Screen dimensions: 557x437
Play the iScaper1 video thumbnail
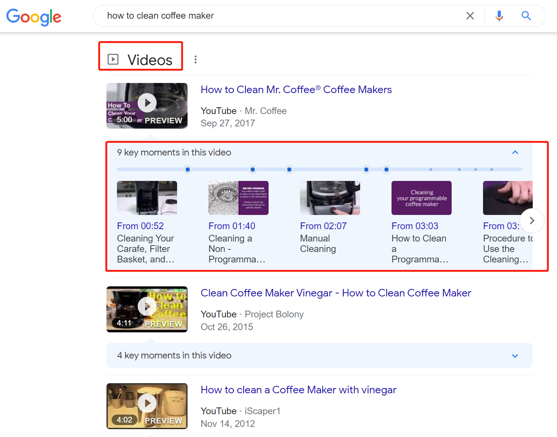[147, 406]
